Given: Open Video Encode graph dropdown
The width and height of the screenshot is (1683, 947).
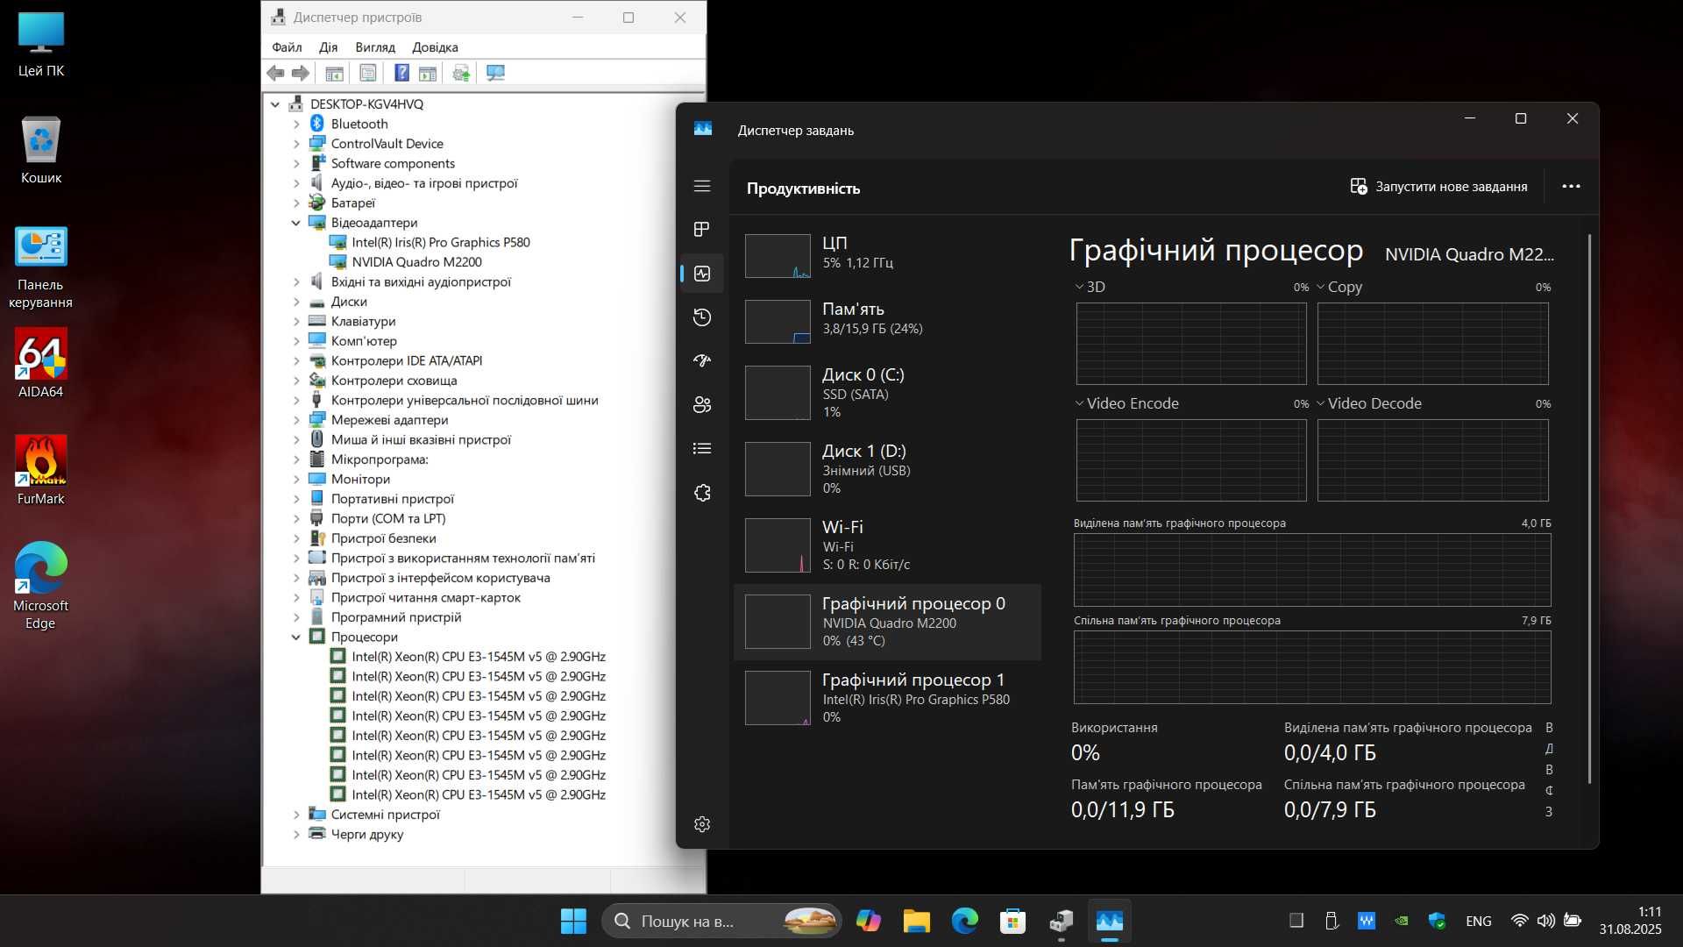Looking at the screenshot, I should click(x=1127, y=403).
